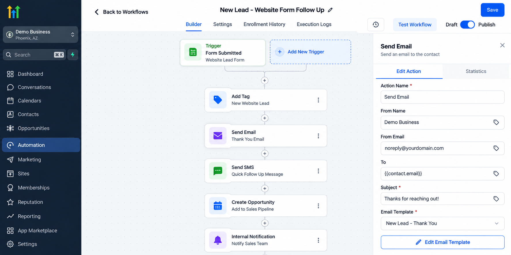Open options menu for Send SMS step
The image size is (511, 255).
point(318,171)
